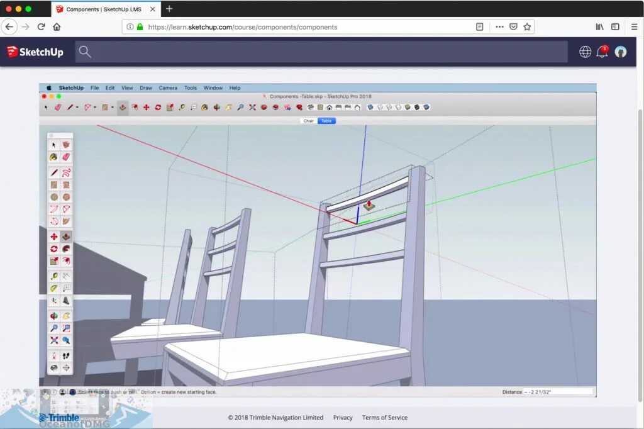
Task: Select the Pie tool in left palette
Action: (x=65, y=221)
